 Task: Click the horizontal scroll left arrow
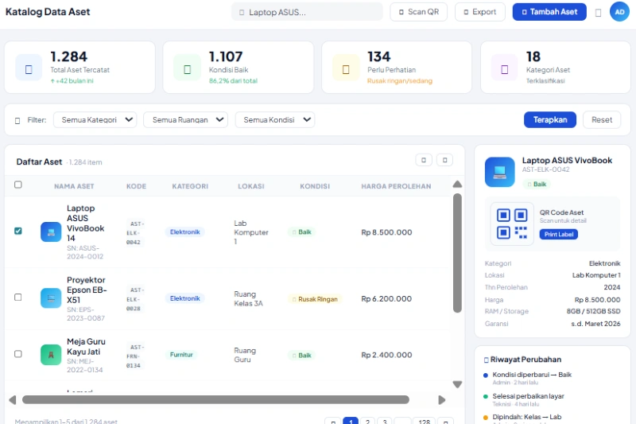point(13,400)
